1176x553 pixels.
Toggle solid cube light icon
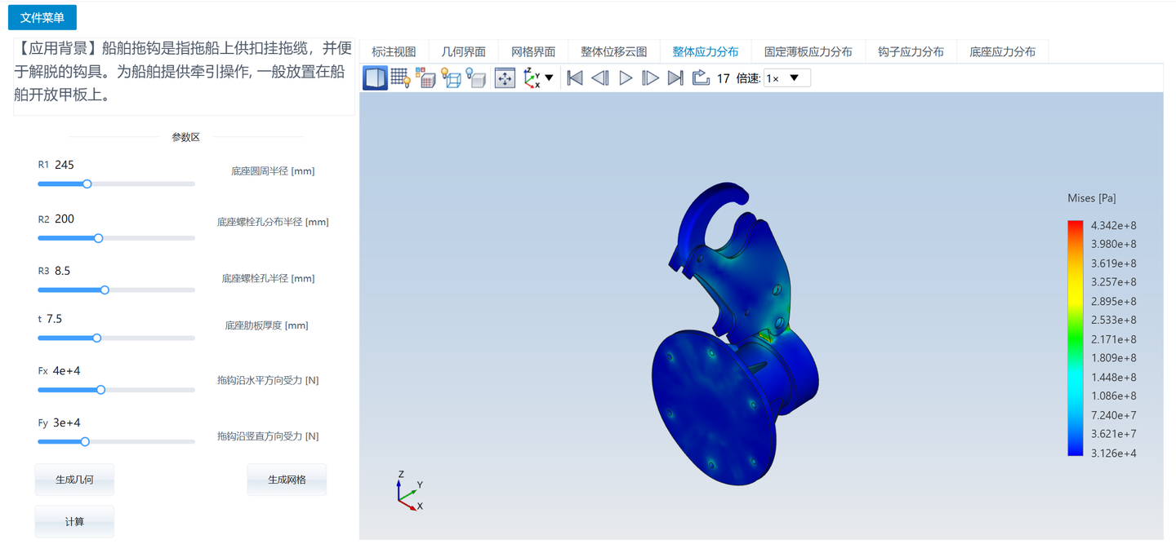[x=476, y=78]
